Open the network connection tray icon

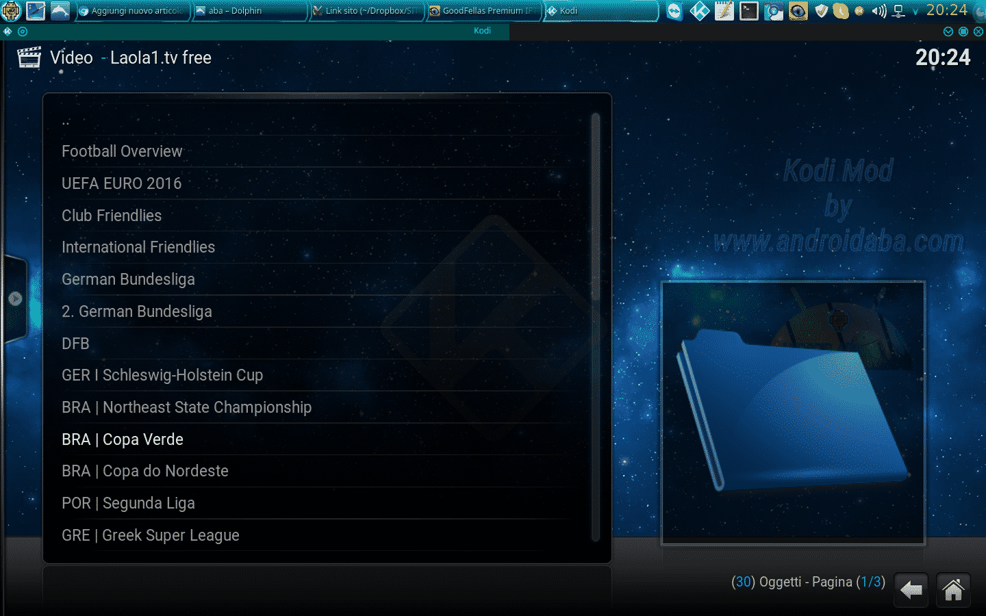click(899, 11)
